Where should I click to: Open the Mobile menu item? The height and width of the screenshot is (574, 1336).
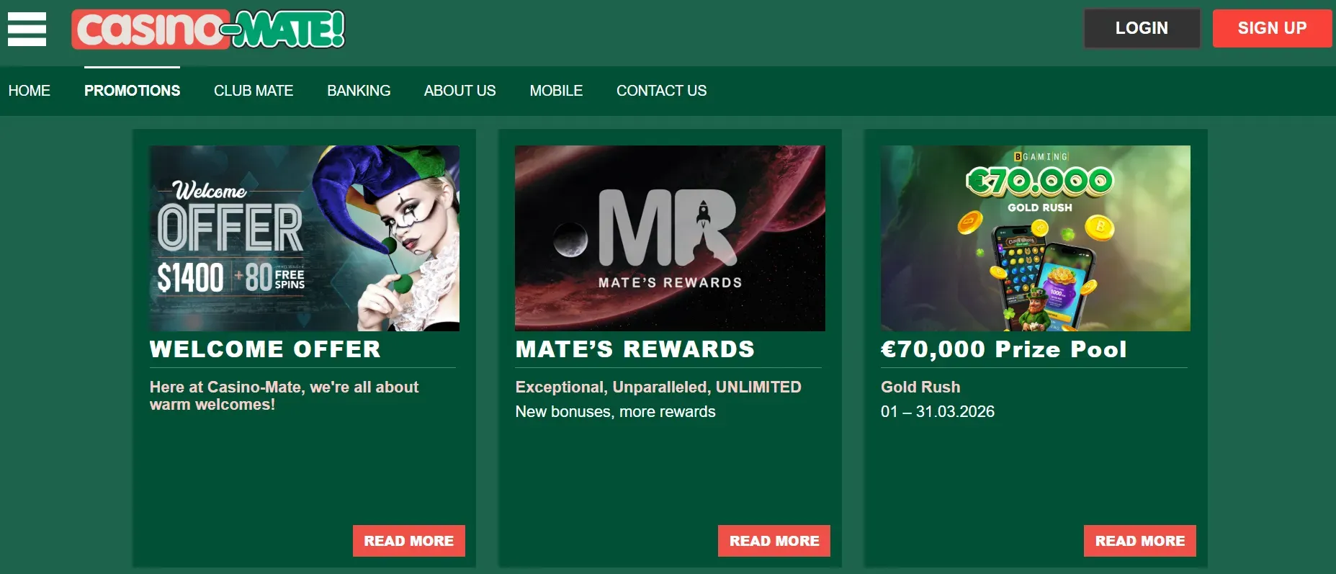pyautogui.click(x=556, y=91)
